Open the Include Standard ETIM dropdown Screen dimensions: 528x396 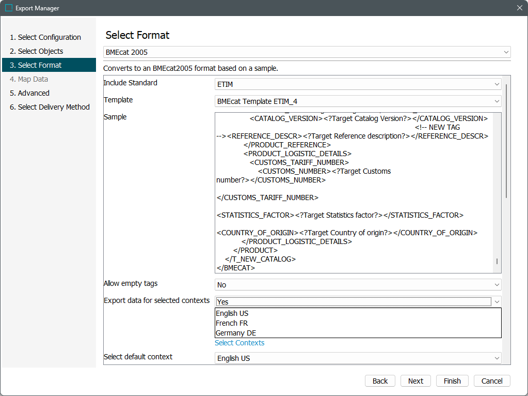click(358, 84)
